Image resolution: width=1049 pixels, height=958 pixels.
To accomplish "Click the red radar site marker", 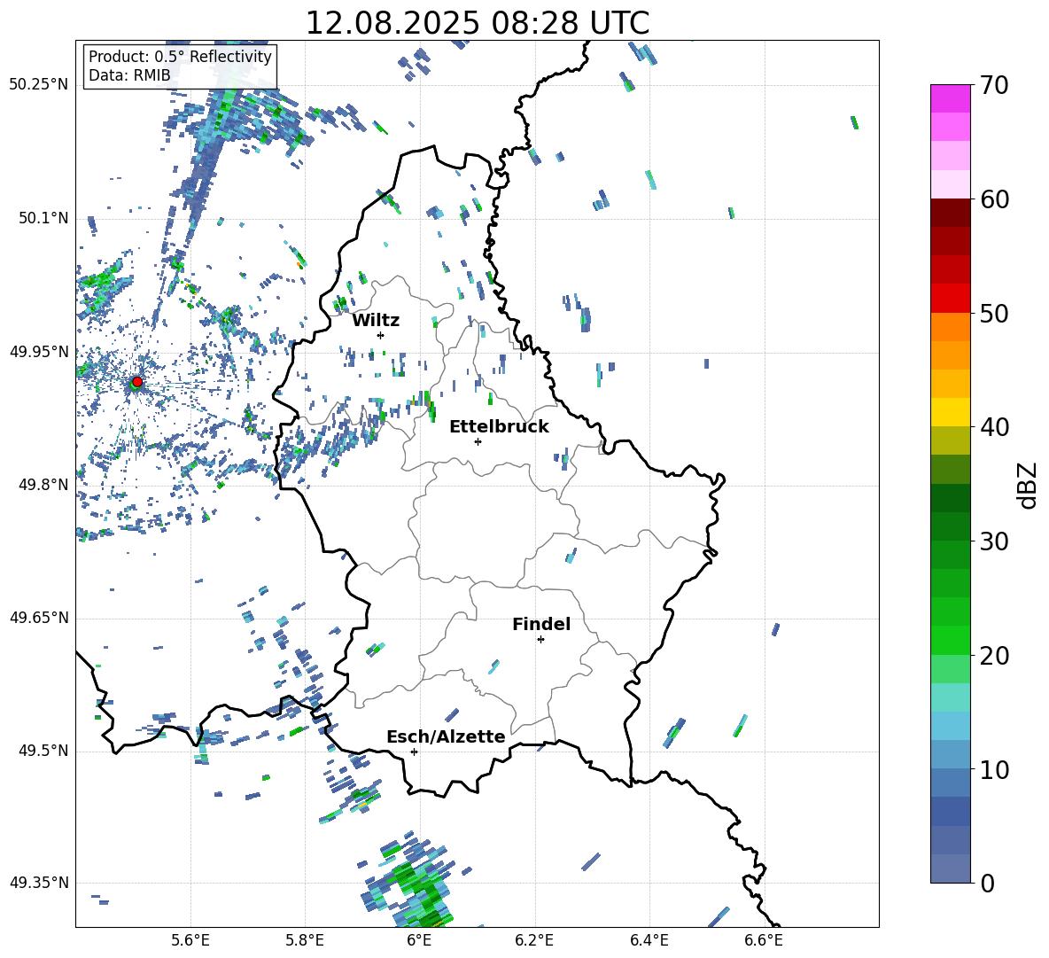I will tap(137, 382).
